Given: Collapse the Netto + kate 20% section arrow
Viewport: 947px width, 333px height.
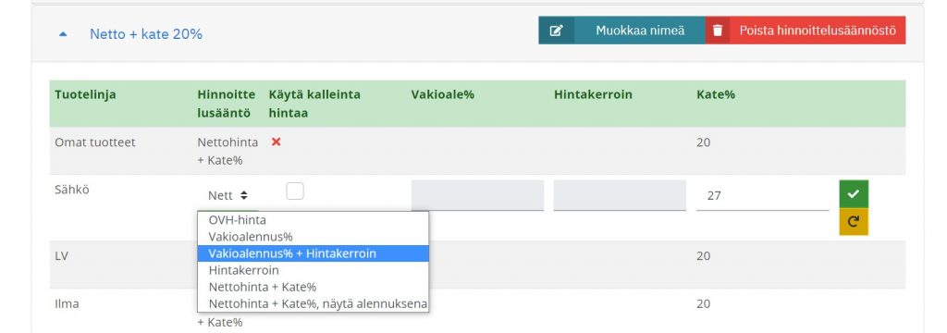Looking at the screenshot, I should coord(63,34).
